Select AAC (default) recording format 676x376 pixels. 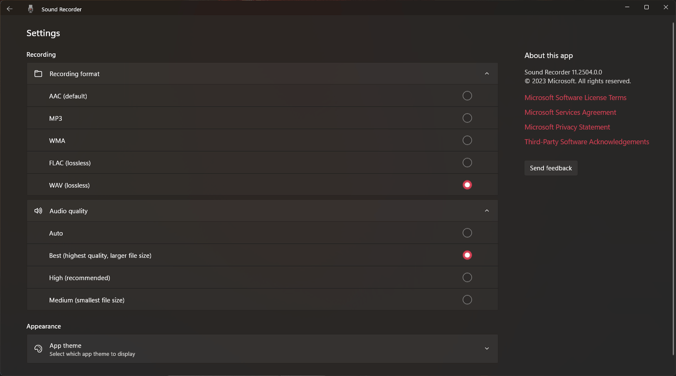pos(467,96)
